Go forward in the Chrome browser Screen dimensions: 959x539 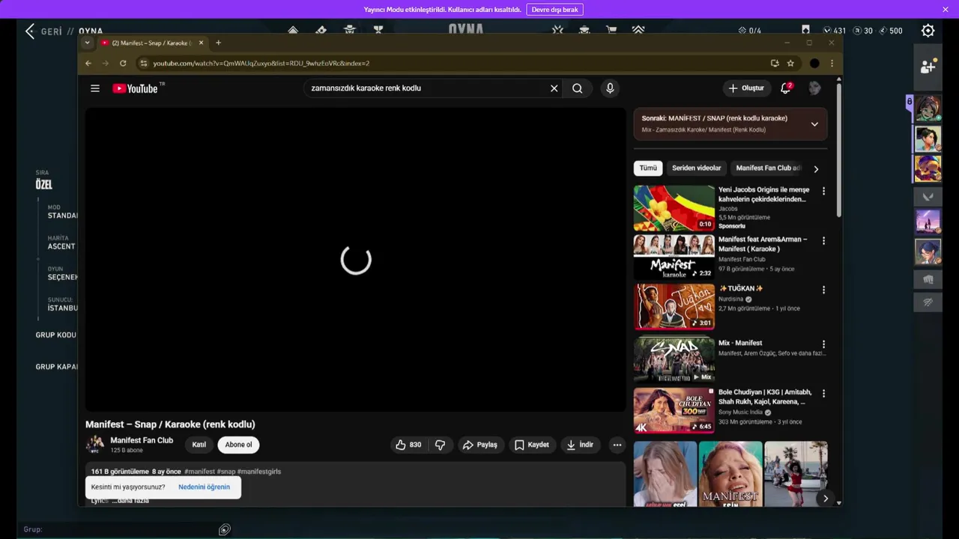pyautogui.click(x=106, y=64)
